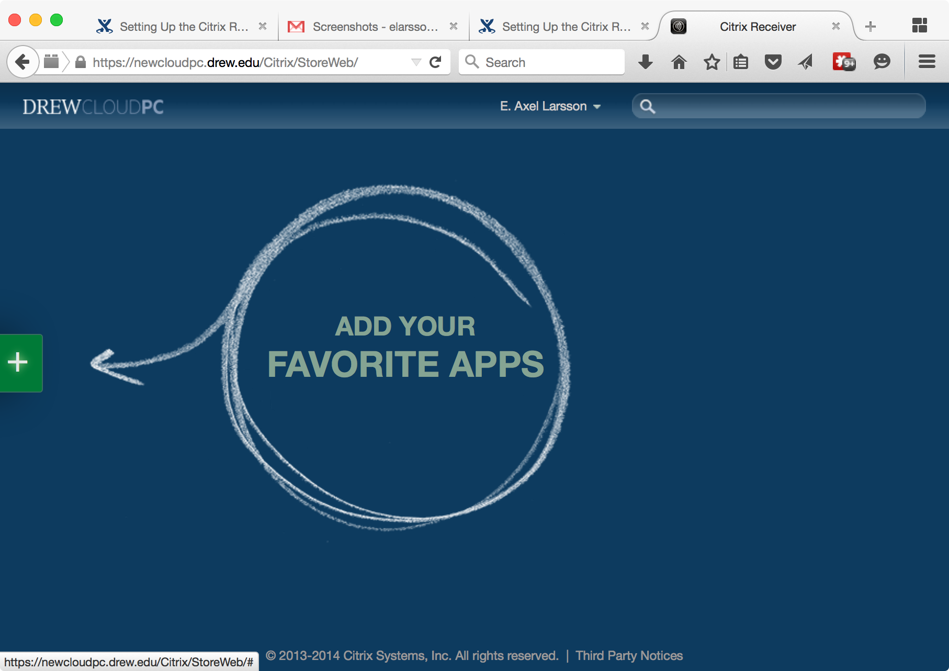Go back with the browser back arrow
Viewport: 949px width, 671px height.
point(22,62)
